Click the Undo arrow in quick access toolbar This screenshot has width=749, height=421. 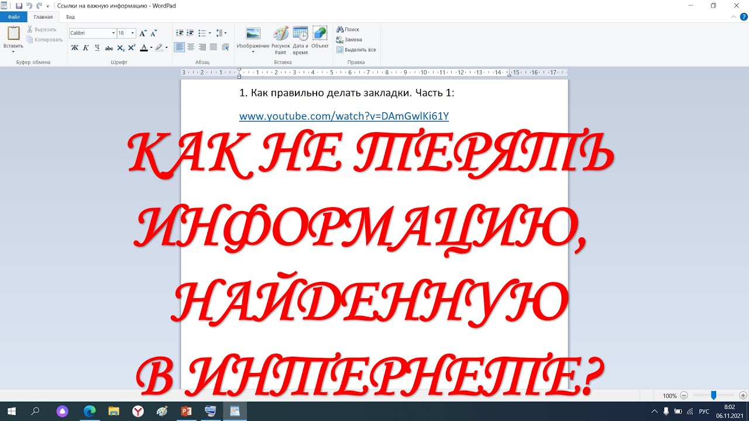coord(29,5)
